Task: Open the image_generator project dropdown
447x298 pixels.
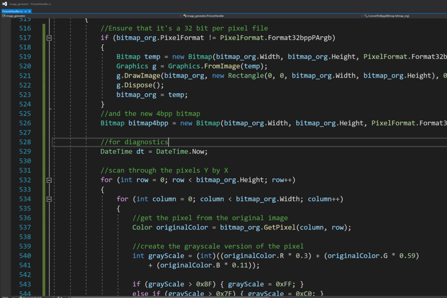Action: (15, 16)
